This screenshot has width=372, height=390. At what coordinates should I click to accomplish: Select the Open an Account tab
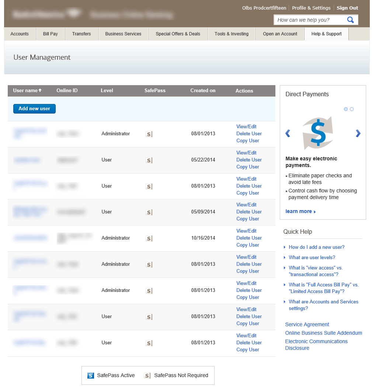(280, 34)
